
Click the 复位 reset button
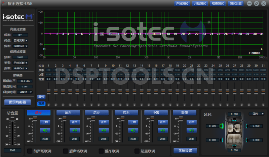point(41,97)
